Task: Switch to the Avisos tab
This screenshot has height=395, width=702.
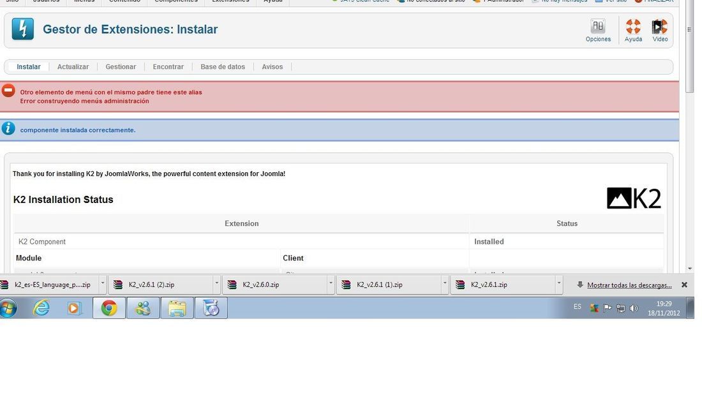Action: [x=273, y=67]
